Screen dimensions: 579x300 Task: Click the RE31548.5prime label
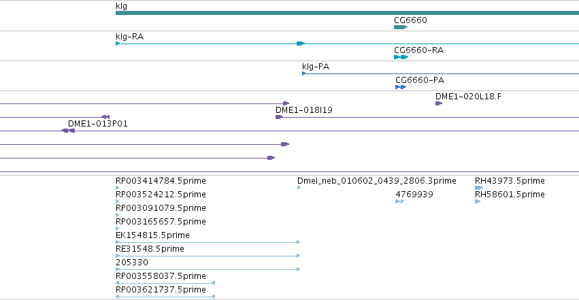150,249
